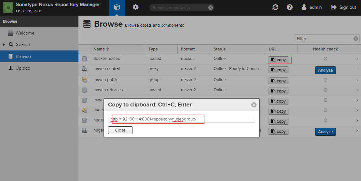Copy URL of maven-public repository

click(x=278, y=81)
